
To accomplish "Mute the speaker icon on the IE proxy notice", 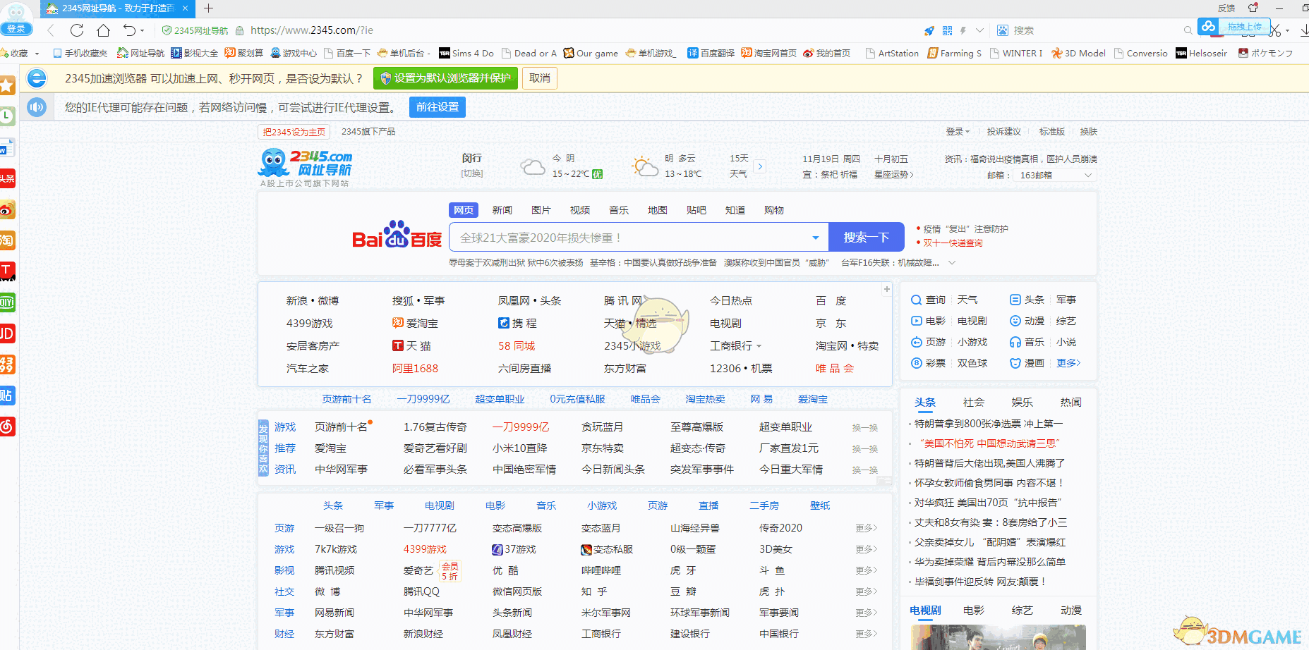I will coord(36,107).
